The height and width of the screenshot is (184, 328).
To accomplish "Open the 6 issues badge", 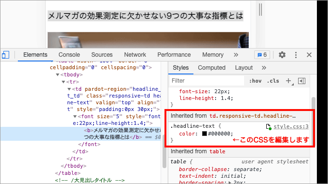I will (262, 55).
